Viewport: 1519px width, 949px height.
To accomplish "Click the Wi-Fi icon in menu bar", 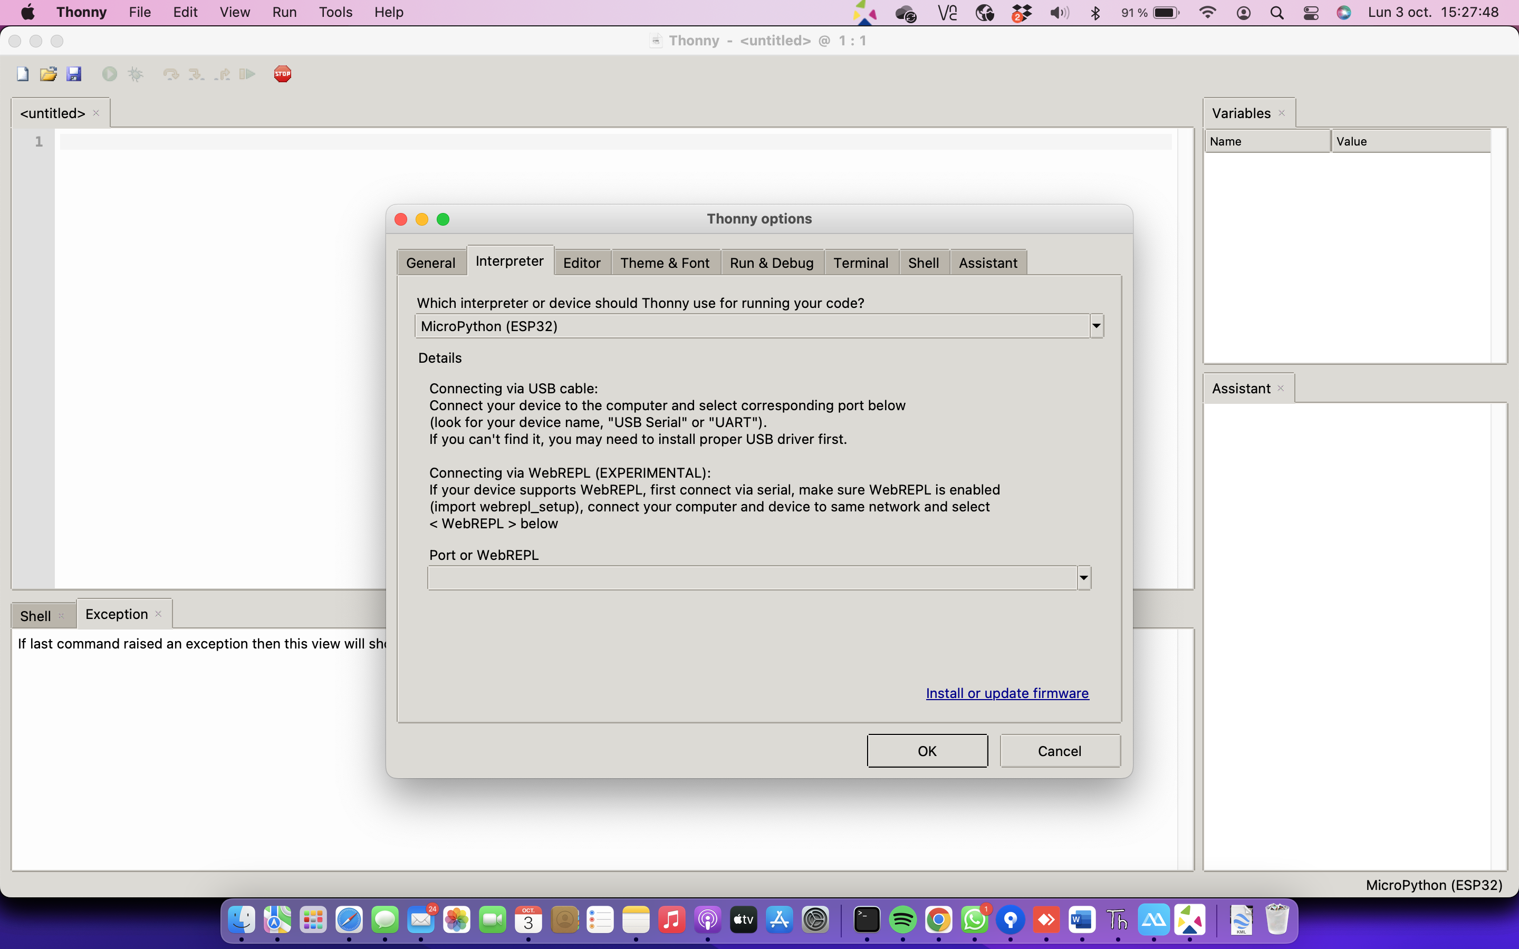I will tap(1207, 13).
